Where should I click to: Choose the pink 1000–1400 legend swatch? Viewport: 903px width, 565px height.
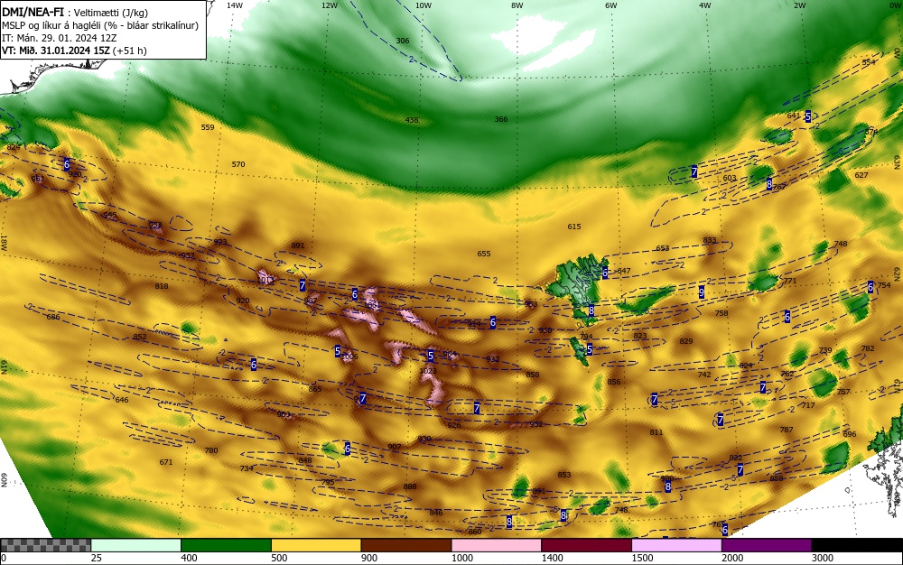(497, 545)
